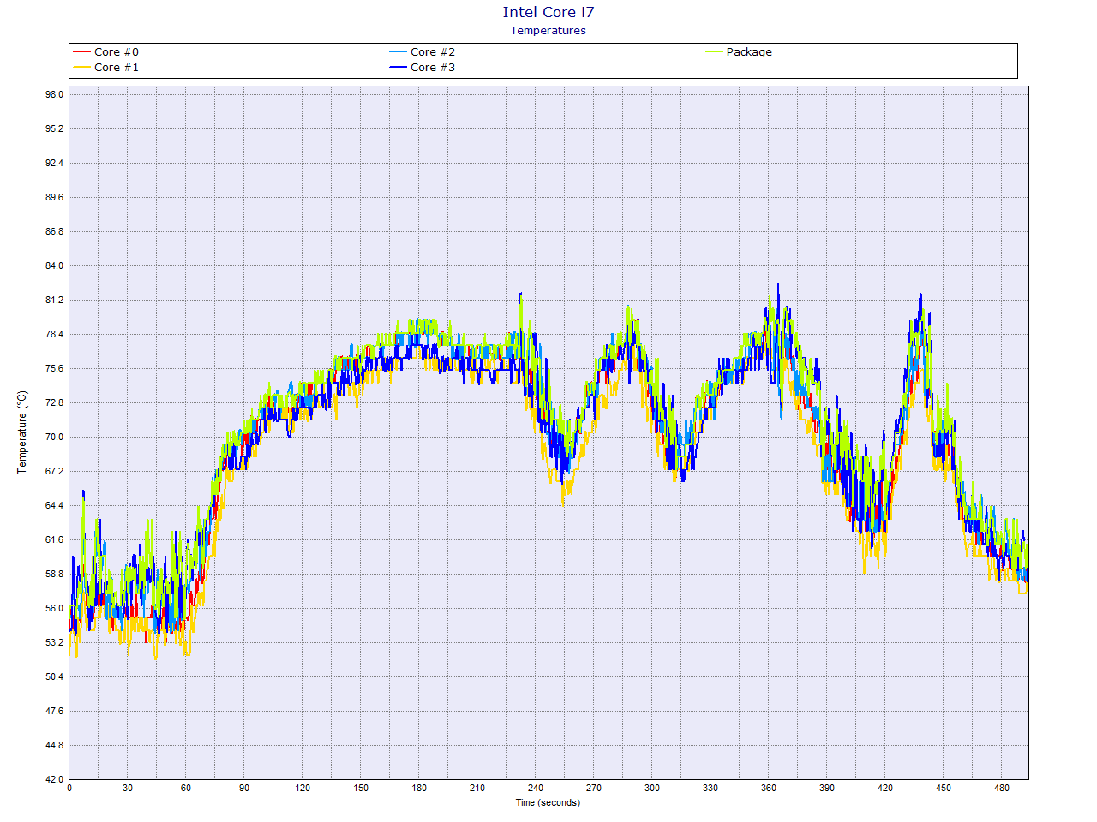Click the Package green legend swatch
Screen dimensions: 1097x822
click(714, 52)
